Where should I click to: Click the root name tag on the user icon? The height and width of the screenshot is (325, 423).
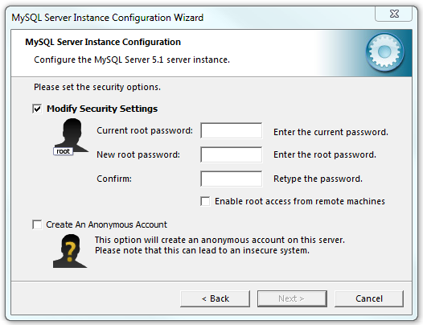click(x=63, y=151)
